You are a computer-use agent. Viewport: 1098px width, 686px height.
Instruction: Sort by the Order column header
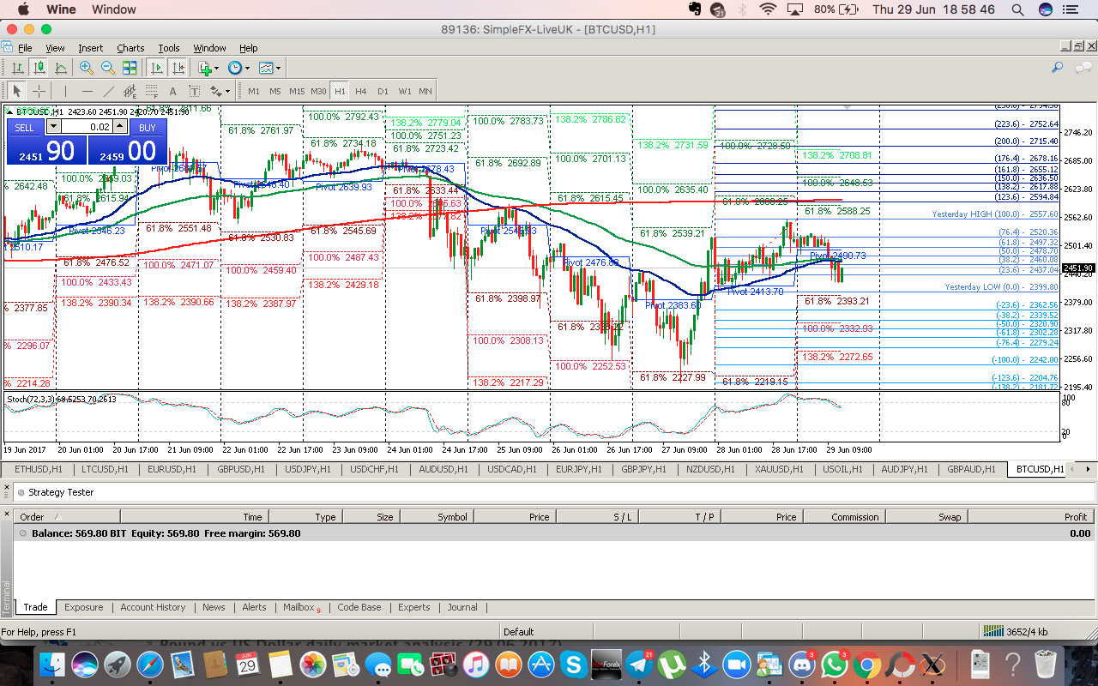tap(68, 516)
